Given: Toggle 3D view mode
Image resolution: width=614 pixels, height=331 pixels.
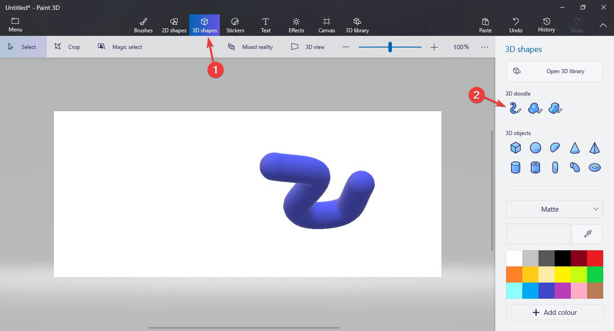Looking at the screenshot, I should point(308,47).
